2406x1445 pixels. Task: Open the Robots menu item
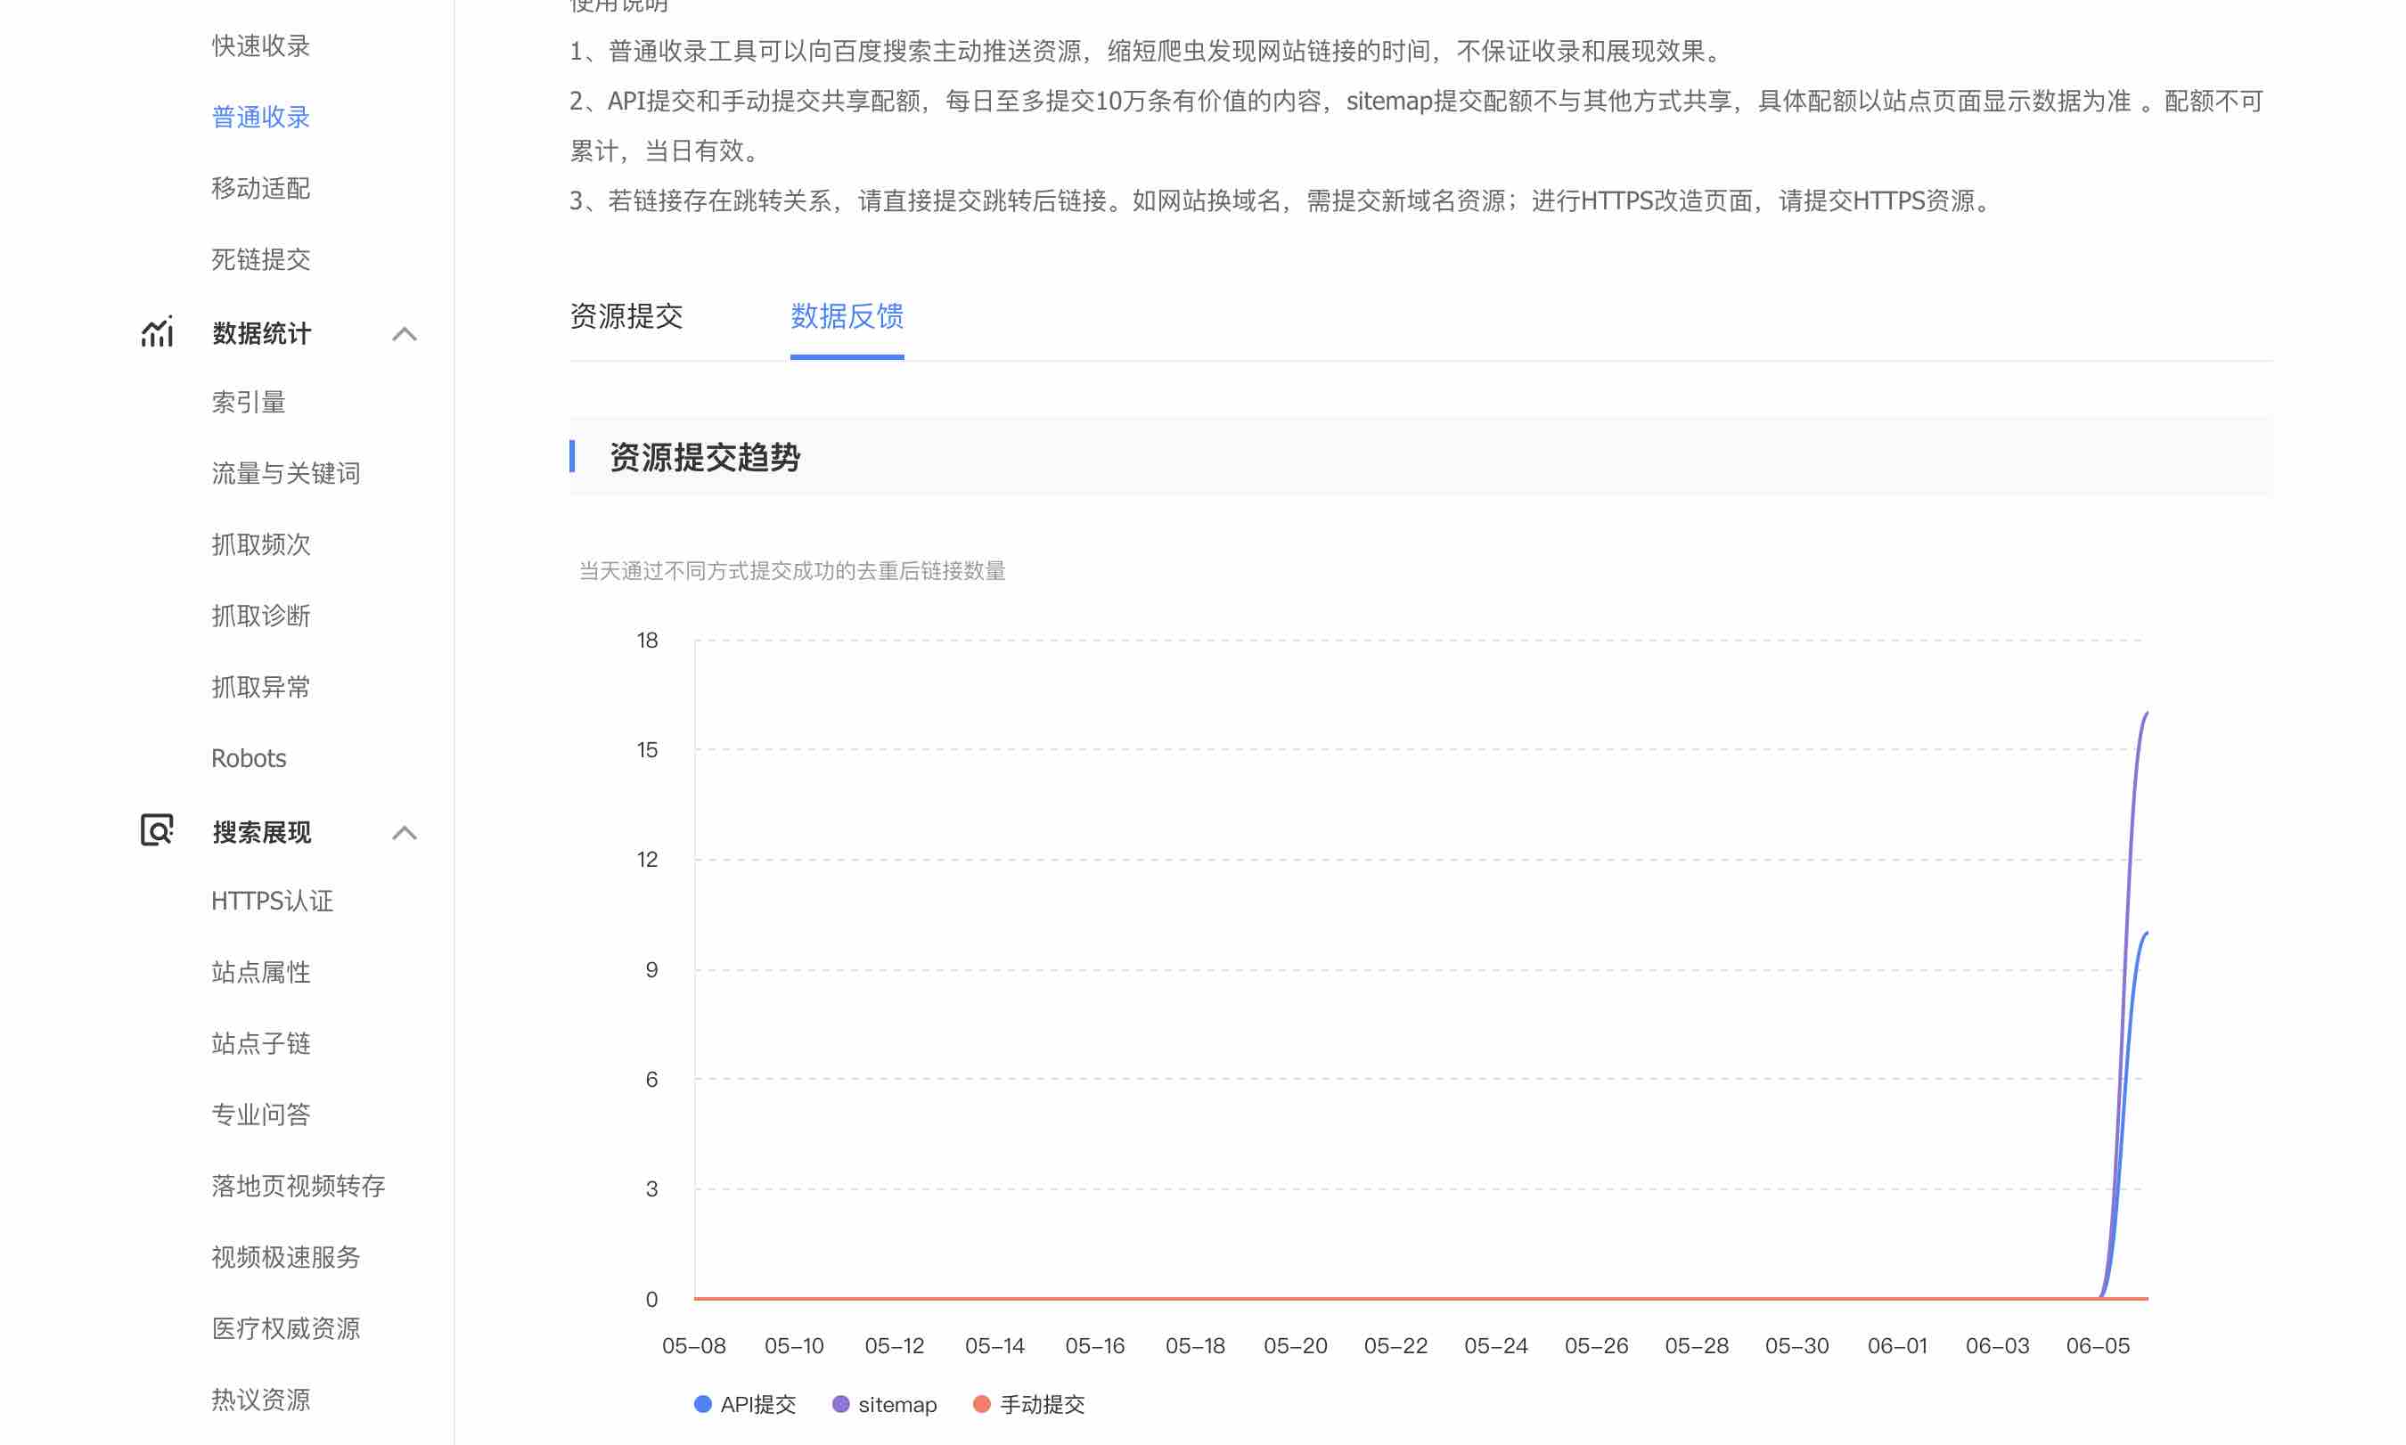[x=249, y=758]
